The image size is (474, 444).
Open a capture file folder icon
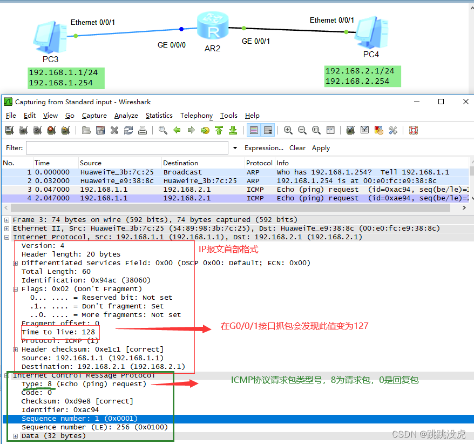(x=86, y=130)
